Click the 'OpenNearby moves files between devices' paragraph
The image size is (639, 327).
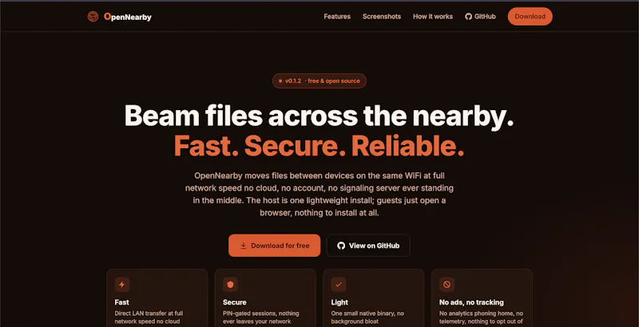click(x=319, y=194)
